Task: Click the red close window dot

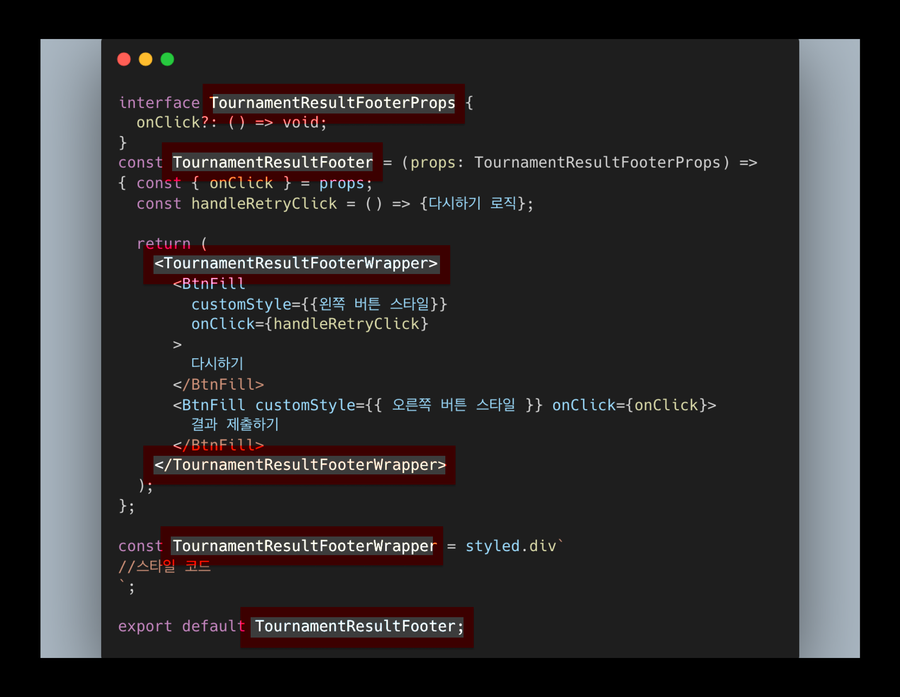Action: point(124,59)
